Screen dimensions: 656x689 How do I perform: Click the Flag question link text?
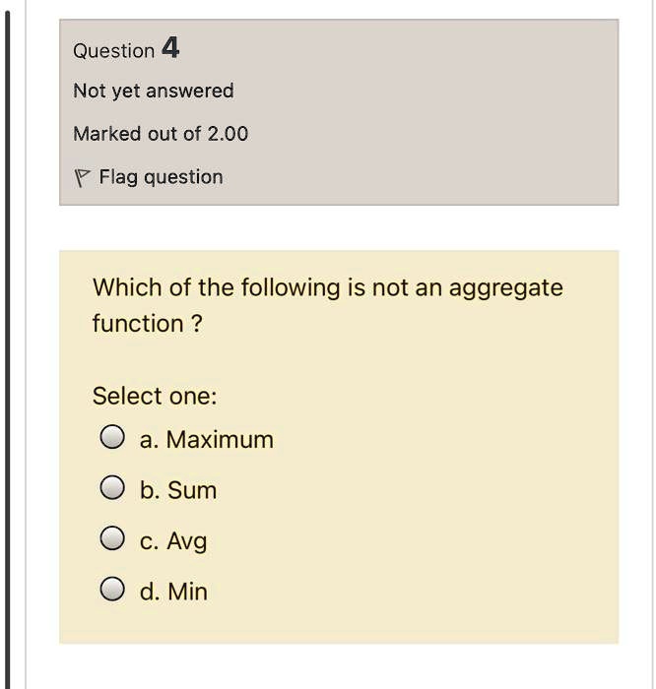coord(161,177)
